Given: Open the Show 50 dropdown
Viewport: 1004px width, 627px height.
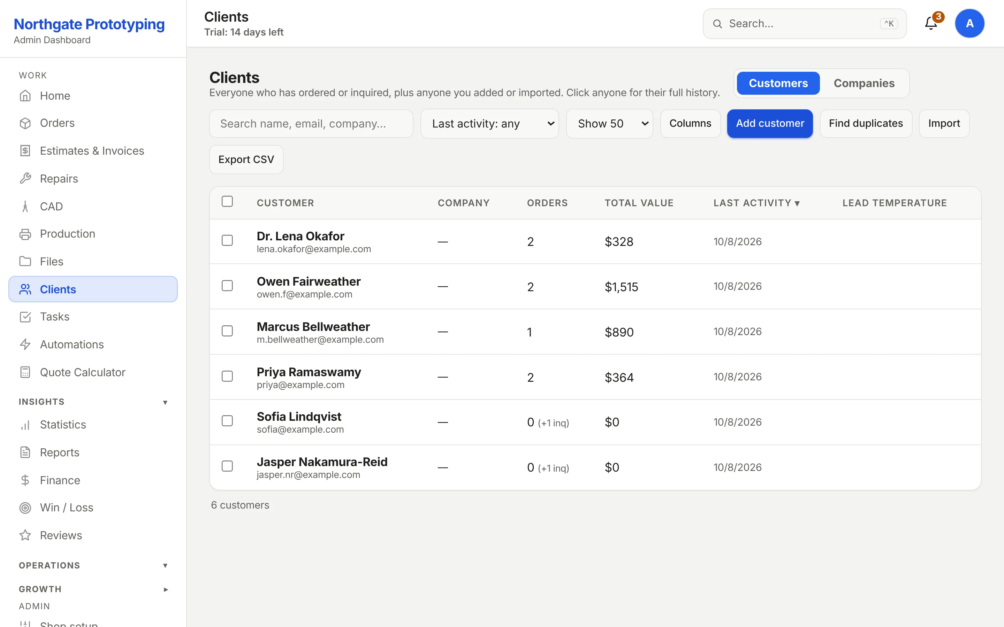Looking at the screenshot, I should (x=609, y=124).
